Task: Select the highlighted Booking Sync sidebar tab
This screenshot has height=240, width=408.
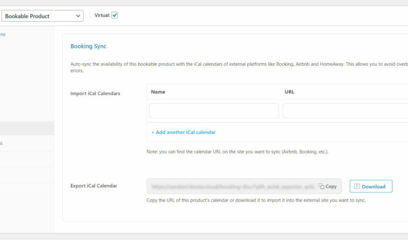Action: (27, 128)
